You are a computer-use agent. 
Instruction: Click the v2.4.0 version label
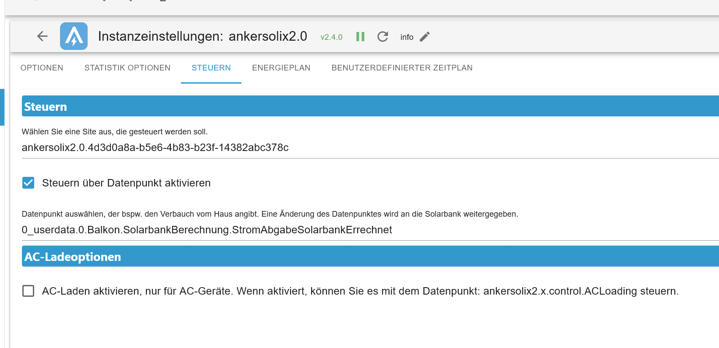point(331,37)
